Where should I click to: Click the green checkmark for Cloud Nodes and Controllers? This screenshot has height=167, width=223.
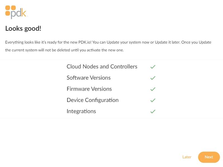(x=153, y=67)
